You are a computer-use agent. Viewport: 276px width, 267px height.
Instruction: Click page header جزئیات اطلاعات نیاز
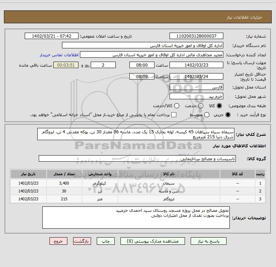coord(244,17)
